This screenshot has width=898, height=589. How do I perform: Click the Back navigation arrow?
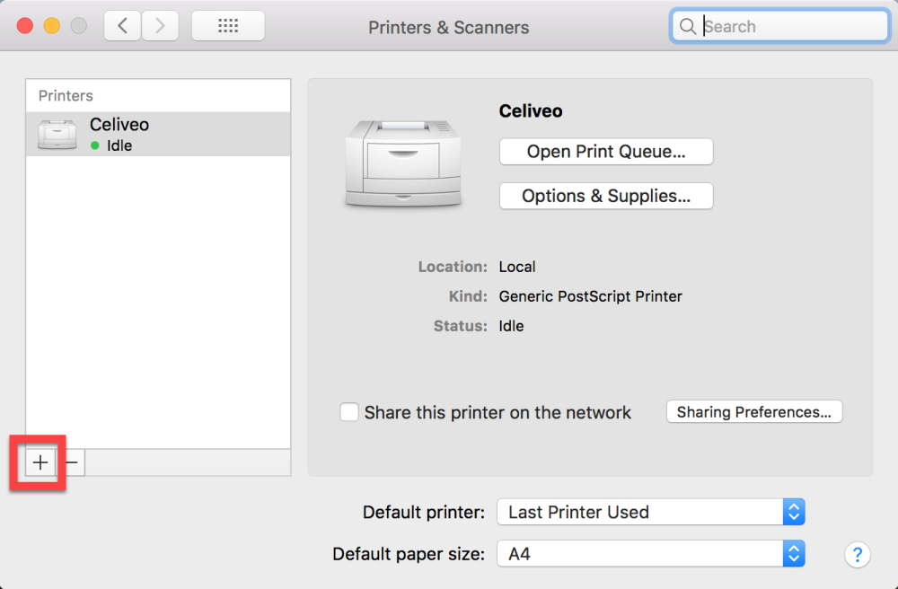coord(122,25)
